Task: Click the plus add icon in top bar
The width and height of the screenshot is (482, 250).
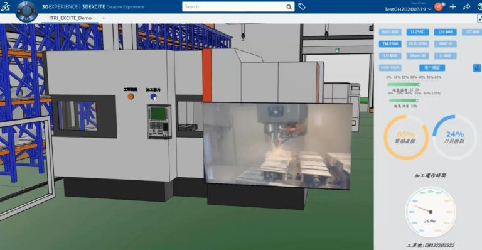Action: [453, 7]
